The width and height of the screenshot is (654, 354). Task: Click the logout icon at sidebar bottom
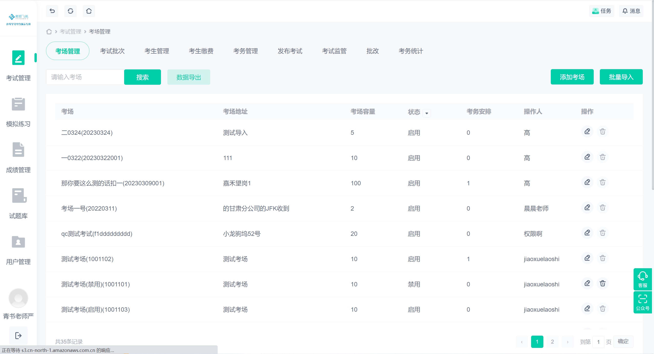tap(18, 335)
